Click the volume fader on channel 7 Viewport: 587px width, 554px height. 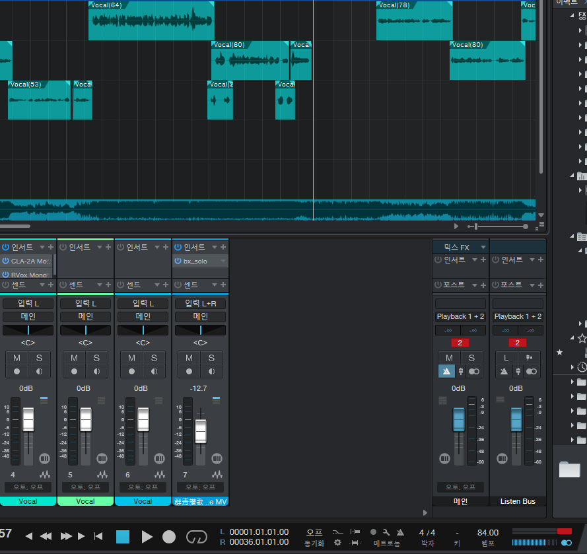coord(201,432)
